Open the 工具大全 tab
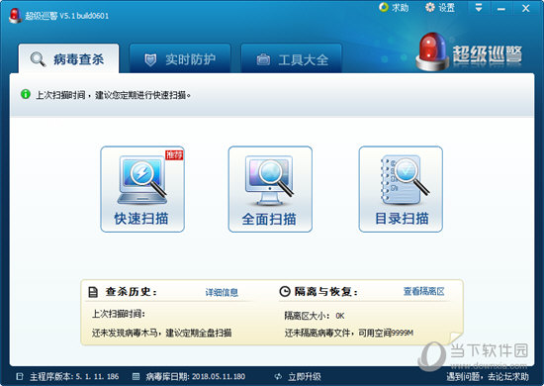Image resolution: width=544 pixels, height=386 pixels. (292, 58)
